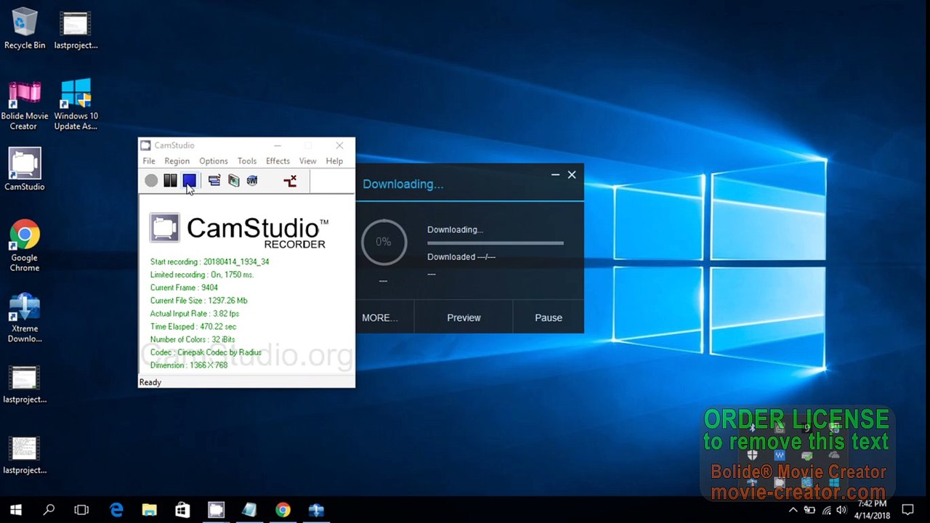Open the Region menu
Viewport: 930px width, 523px height.
point(177,161)
